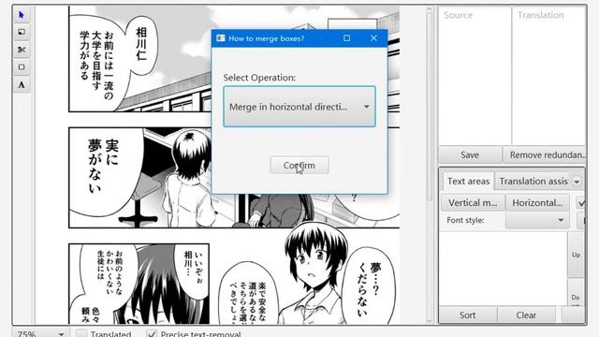This screenshot has width=599, height=337.
Task: Close the How to merge boxes dialog
Action: click(373, 38)
